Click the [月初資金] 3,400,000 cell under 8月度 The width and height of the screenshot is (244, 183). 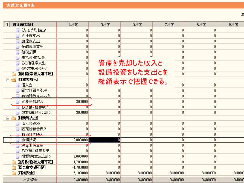point(201,173)
